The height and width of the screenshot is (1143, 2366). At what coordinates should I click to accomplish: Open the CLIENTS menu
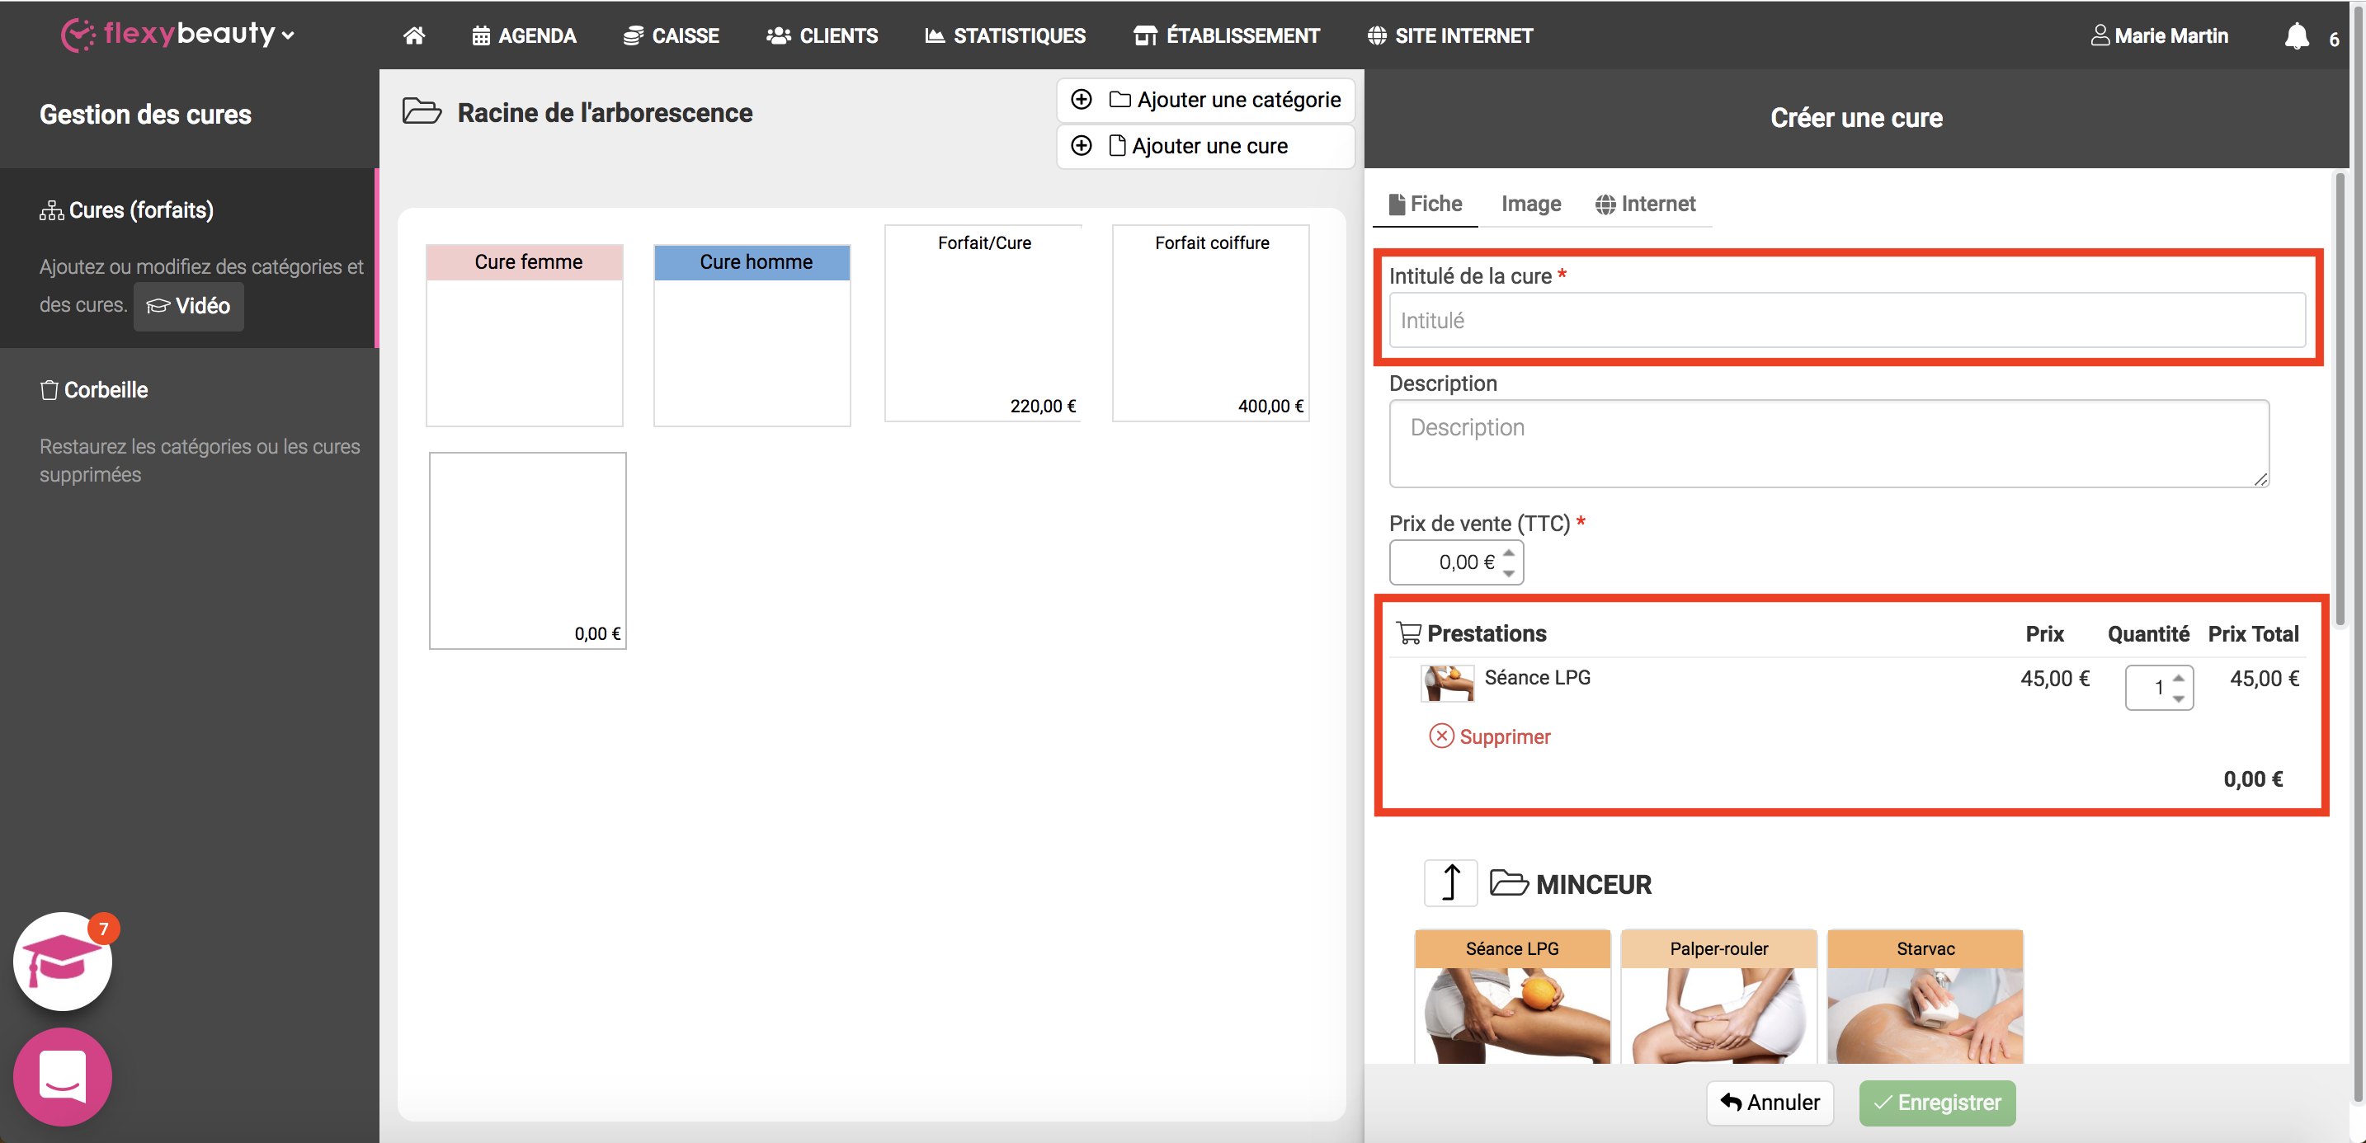[822, 35]
